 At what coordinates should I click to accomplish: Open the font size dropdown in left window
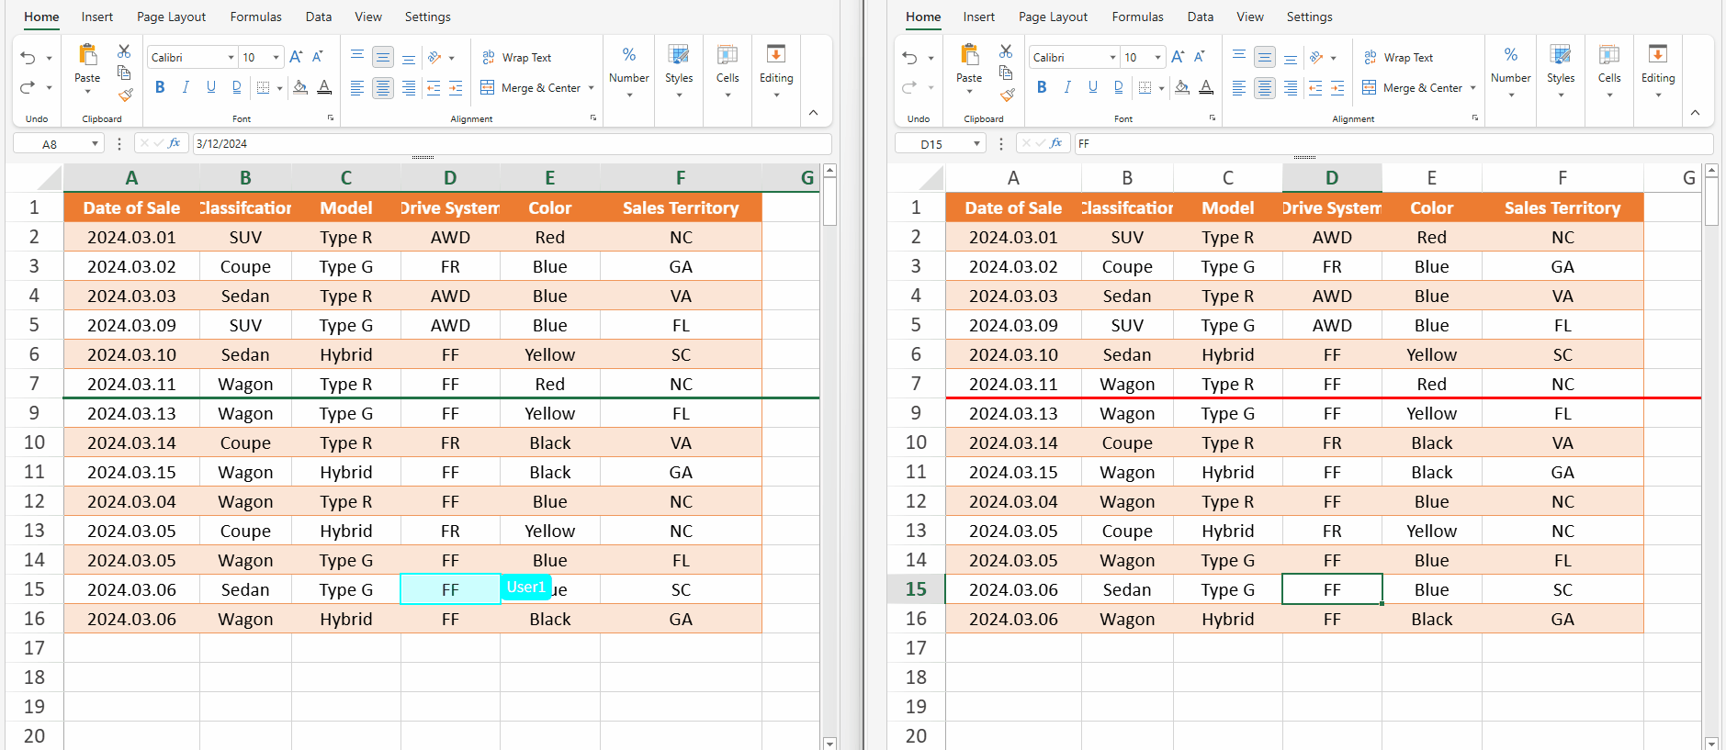pos(276,58)
